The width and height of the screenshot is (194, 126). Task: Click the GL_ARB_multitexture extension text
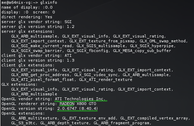34,118
